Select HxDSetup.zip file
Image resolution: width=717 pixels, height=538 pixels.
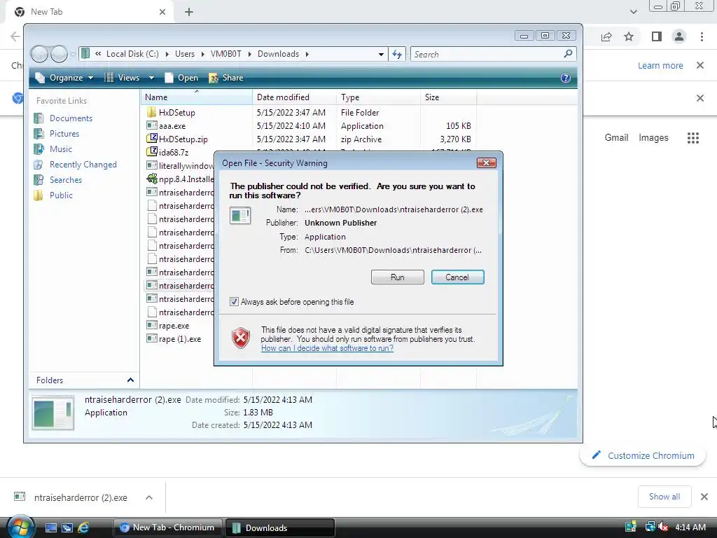click(x=183, y=139)
